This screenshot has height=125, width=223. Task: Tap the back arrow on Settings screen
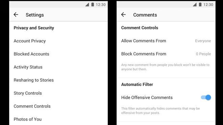click(x=16, y=14)
